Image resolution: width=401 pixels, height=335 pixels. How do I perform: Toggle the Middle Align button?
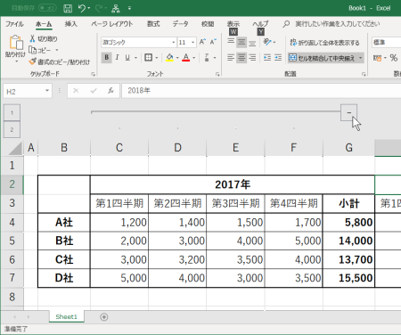pos(241,42)
